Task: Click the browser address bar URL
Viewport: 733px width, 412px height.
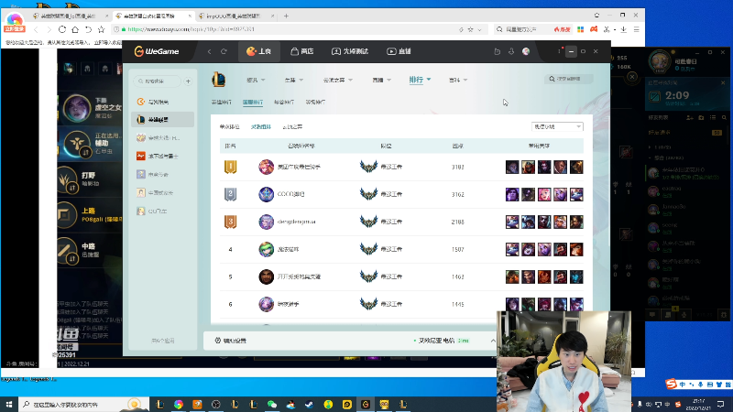Action: [x=191, y=29]
